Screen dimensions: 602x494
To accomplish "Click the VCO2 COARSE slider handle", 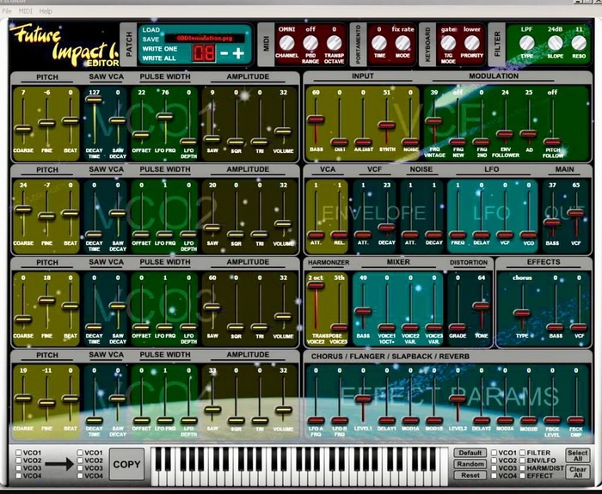I will (x=23, y=210).
